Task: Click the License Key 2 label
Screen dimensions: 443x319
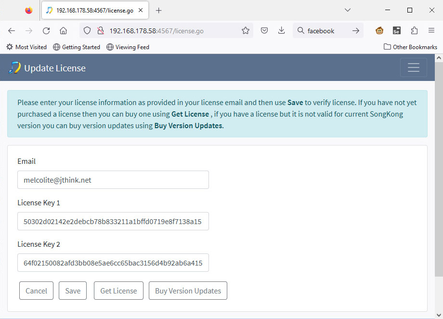Action: 39,244
